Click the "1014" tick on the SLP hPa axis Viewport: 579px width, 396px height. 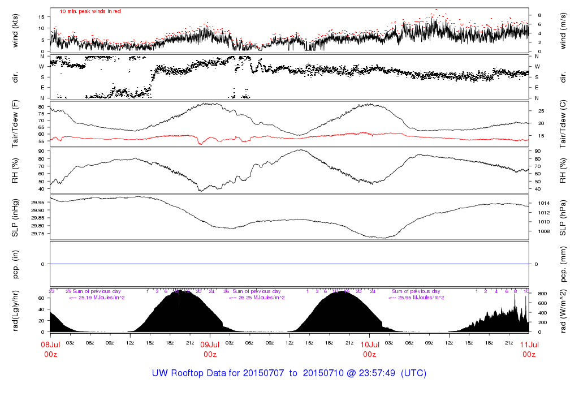pos(544,203)
